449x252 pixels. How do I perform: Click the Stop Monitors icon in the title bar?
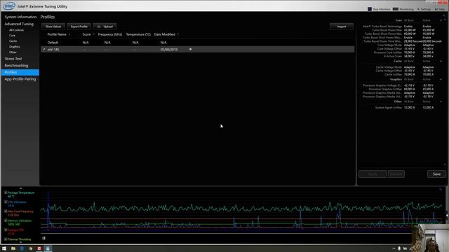pos(370,9)
